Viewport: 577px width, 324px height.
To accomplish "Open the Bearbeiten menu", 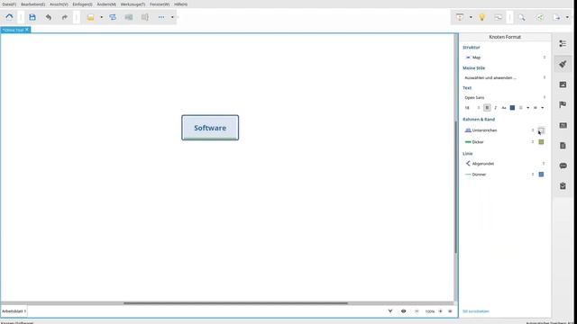I will click(x=32, y=4).
